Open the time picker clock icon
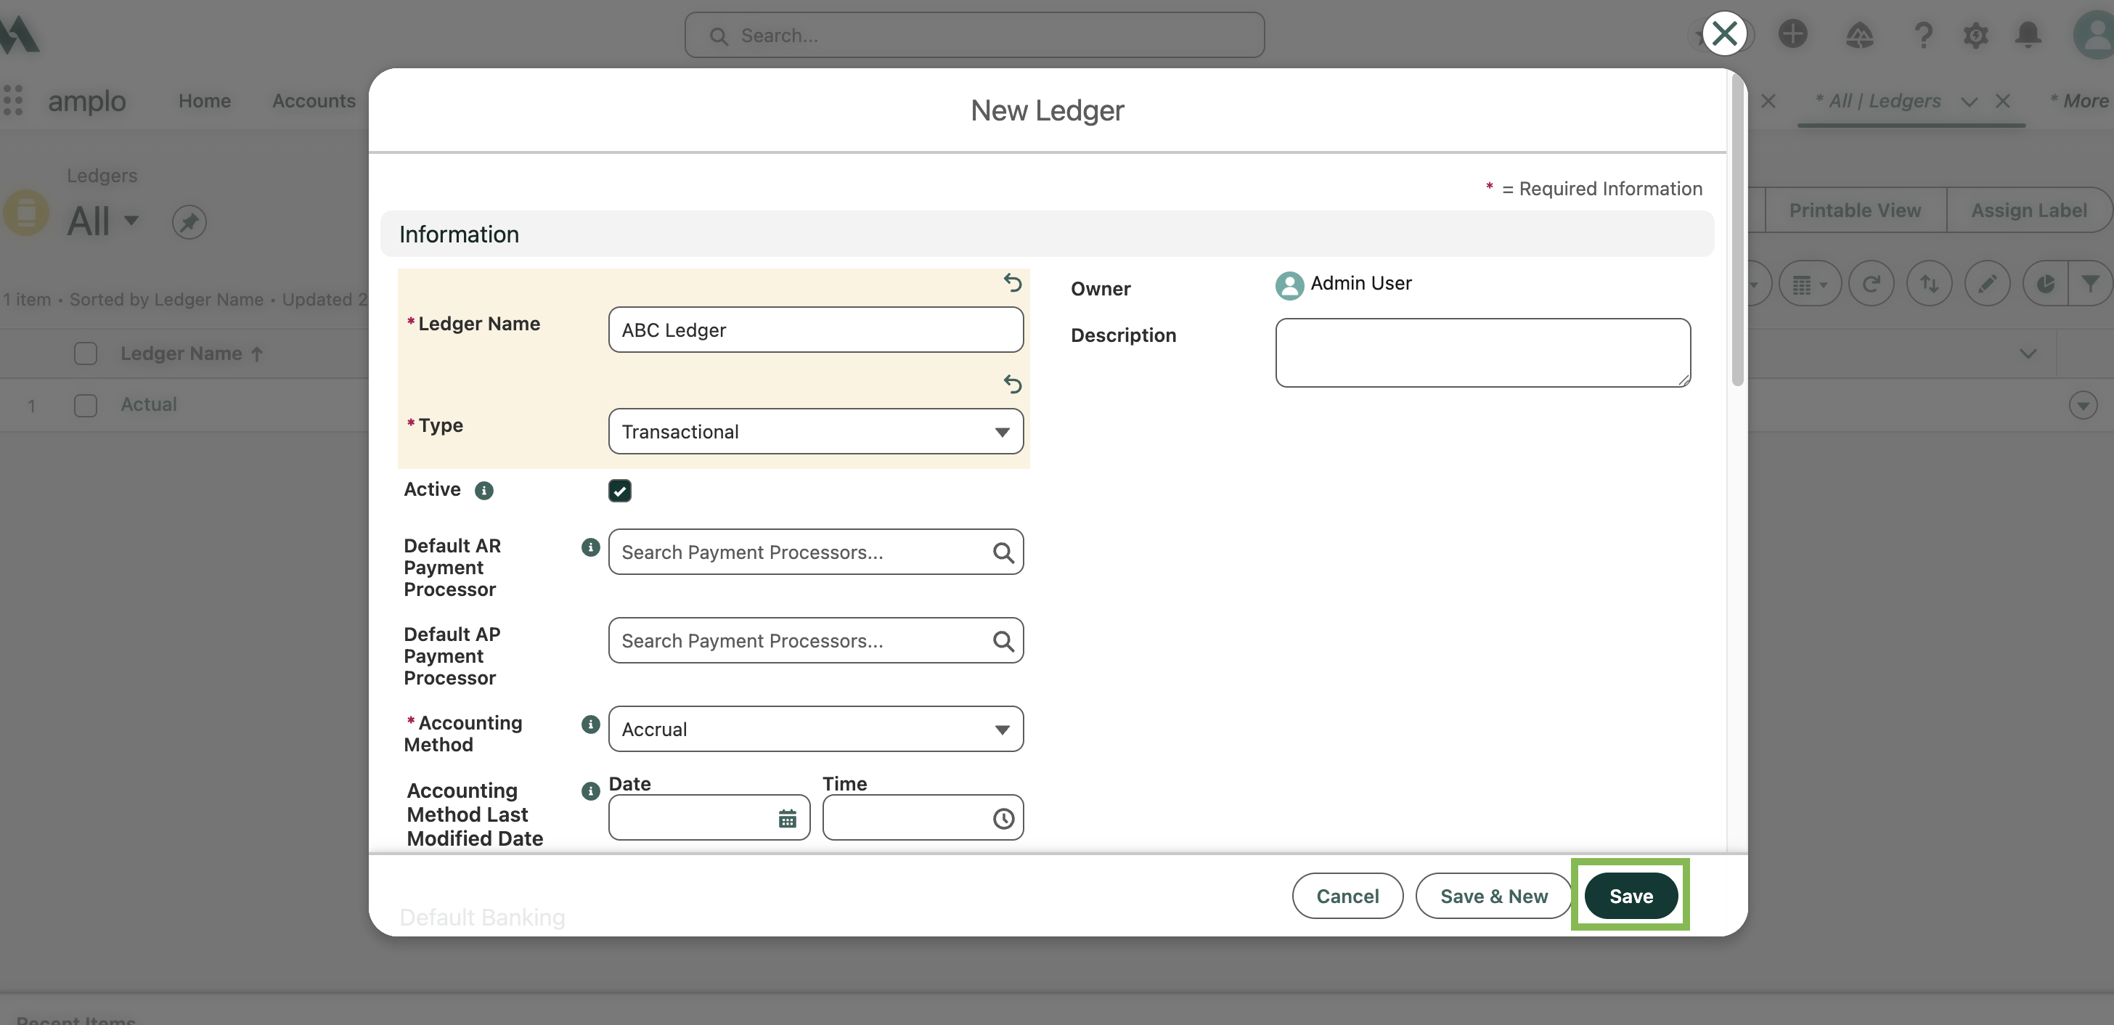2114x1025 pixels. [x=1003, y=818]
